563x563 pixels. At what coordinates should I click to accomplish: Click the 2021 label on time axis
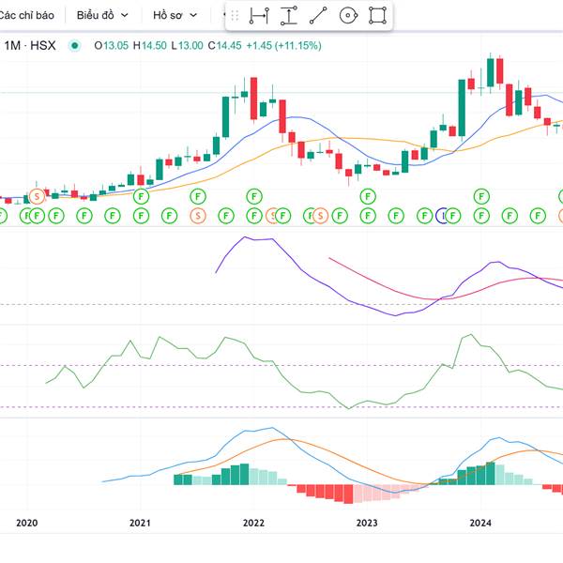coord(140,523)
